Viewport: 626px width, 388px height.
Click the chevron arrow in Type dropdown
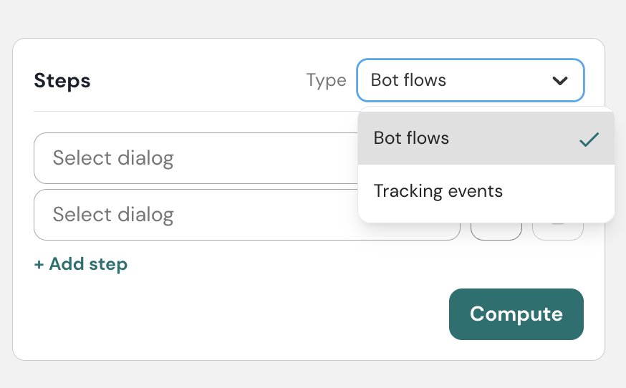tap(559, 80)
